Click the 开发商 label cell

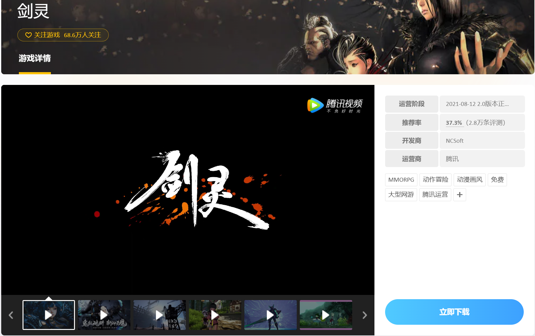coord(412,141)
